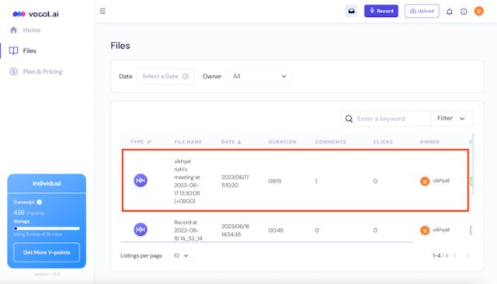Click date 2023/06/16 14:54:38

click(x=235, y=230)
